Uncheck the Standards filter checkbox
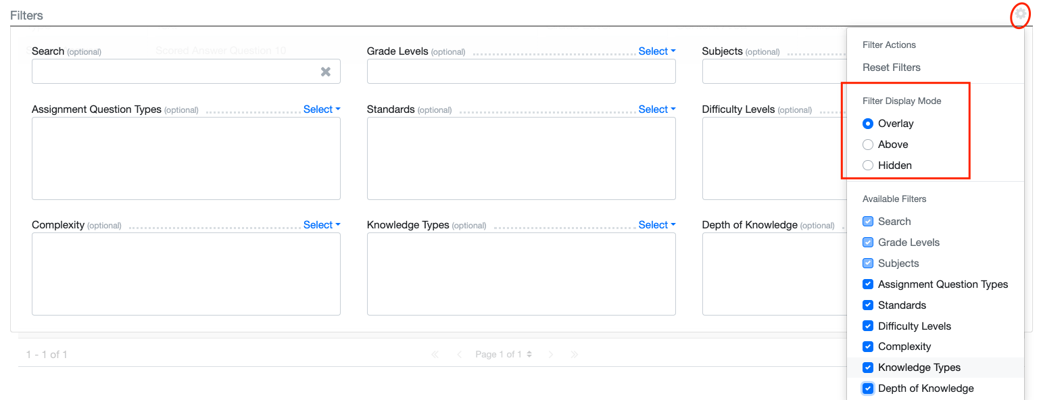The image size is (1041, 400). pyautogui.click(x=868, y=305)
